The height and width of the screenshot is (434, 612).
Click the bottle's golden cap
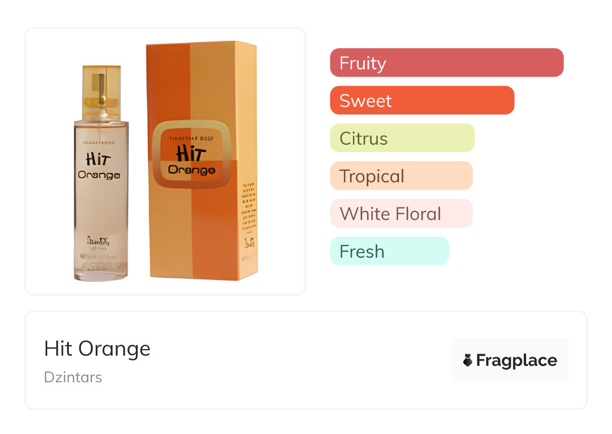(x=101, y=85)
